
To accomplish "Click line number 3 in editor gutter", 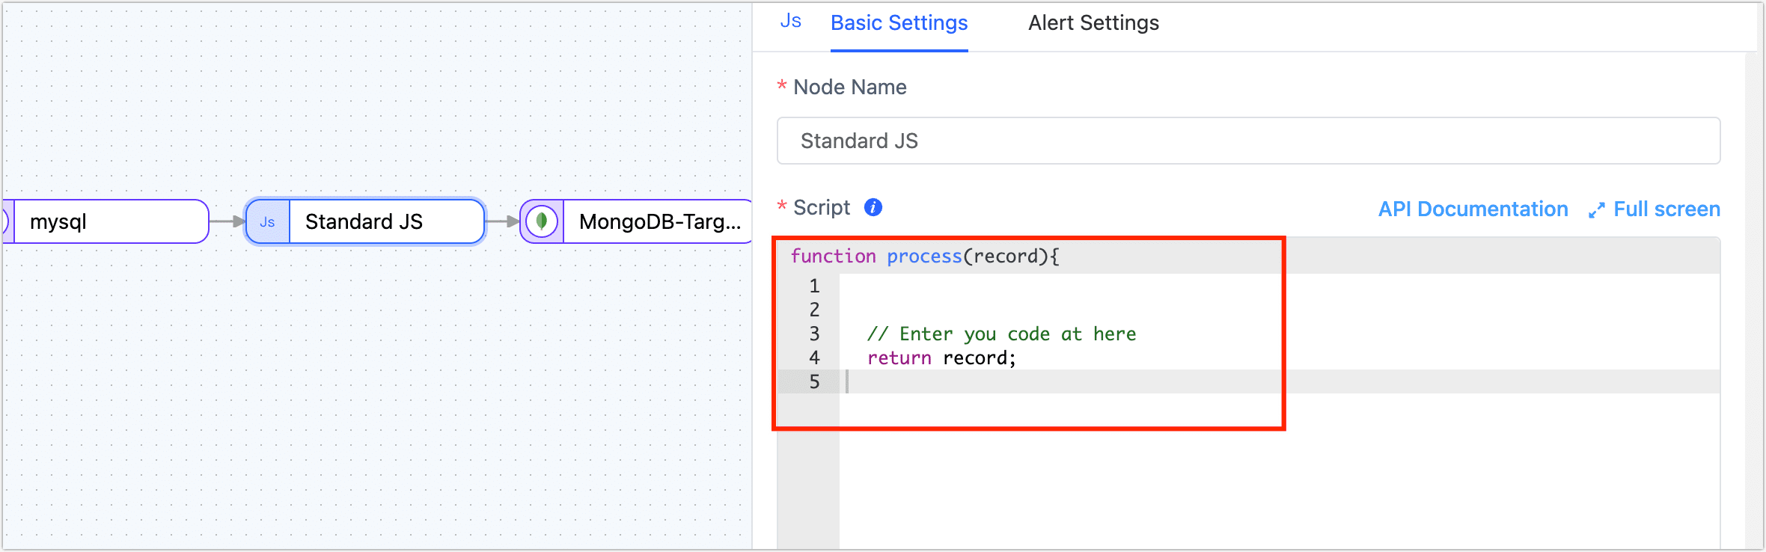I will (814, 334).
